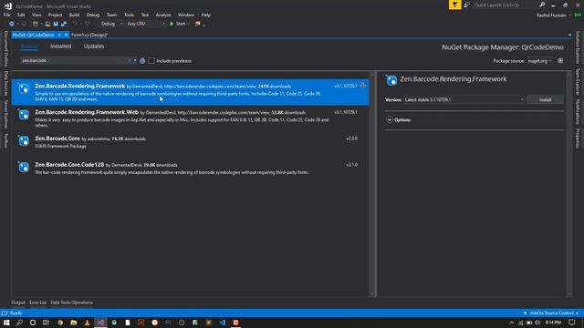Screen dimensions: 584x328
Task: Open the Tools menu
Action: [129, 15]
